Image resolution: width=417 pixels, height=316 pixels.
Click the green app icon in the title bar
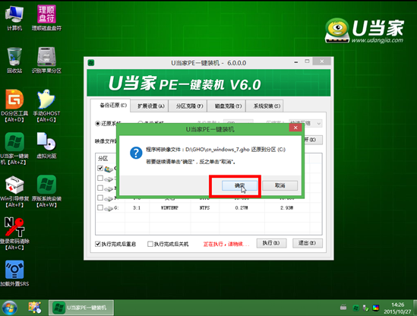pos(91,63)
